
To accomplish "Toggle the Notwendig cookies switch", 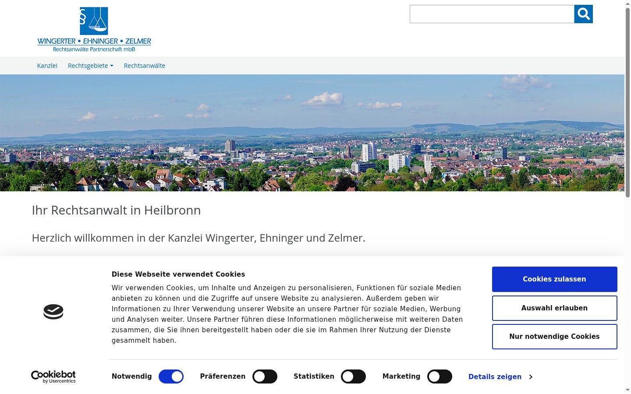I will click(x=171, y=376).
